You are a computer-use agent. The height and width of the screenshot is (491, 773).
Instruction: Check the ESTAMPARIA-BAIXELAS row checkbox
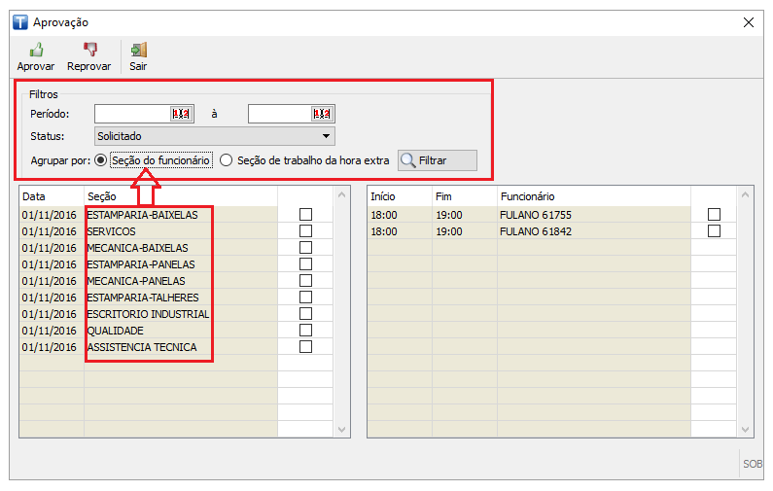305,214
